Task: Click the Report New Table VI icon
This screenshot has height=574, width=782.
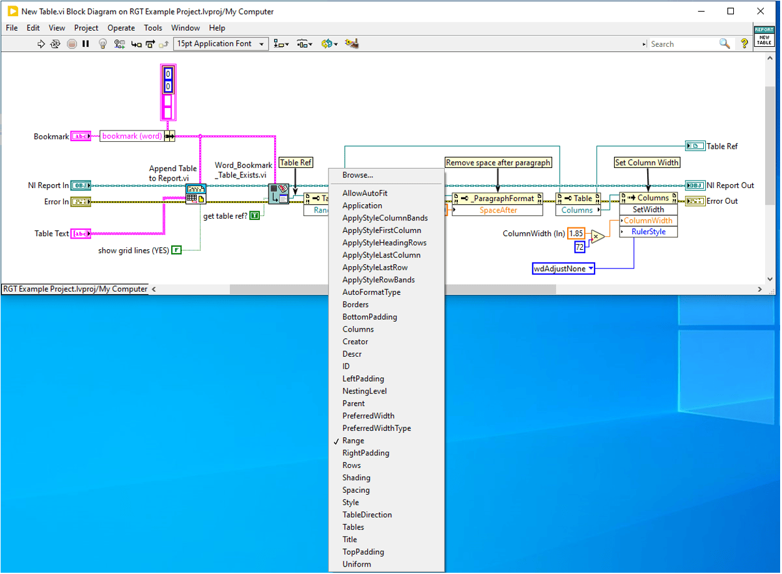Action: [x=764, y=37]
